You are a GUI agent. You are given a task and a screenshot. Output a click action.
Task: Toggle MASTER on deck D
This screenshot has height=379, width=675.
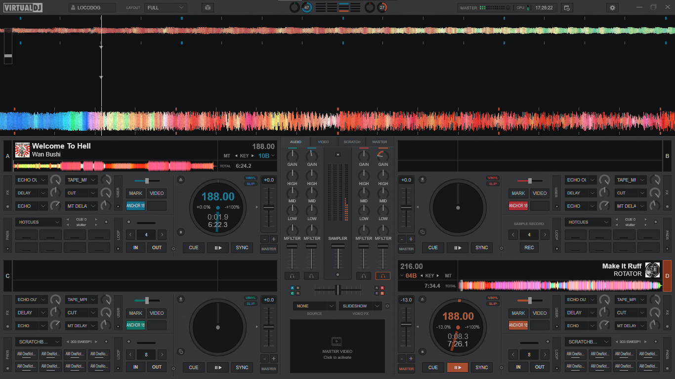point(406,369)
